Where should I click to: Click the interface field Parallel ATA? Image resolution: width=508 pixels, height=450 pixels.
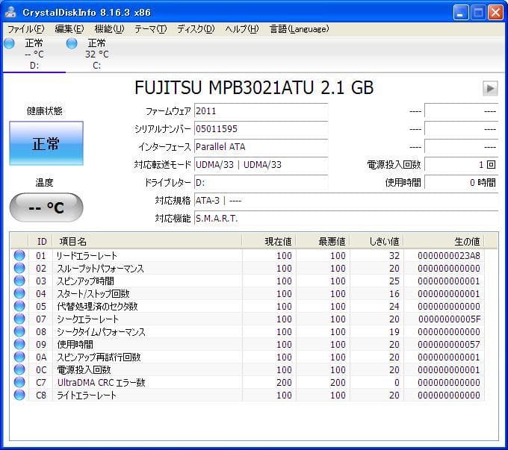coord(261,147)
